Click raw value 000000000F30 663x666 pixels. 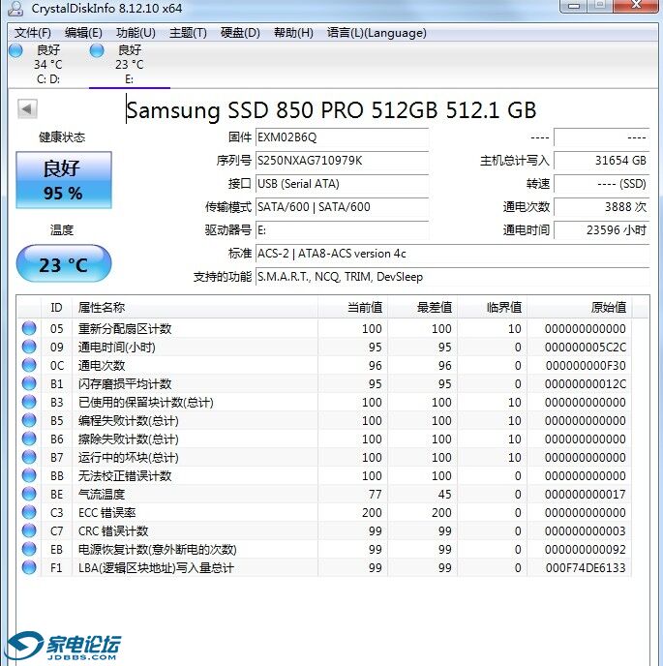coord(586,365)
